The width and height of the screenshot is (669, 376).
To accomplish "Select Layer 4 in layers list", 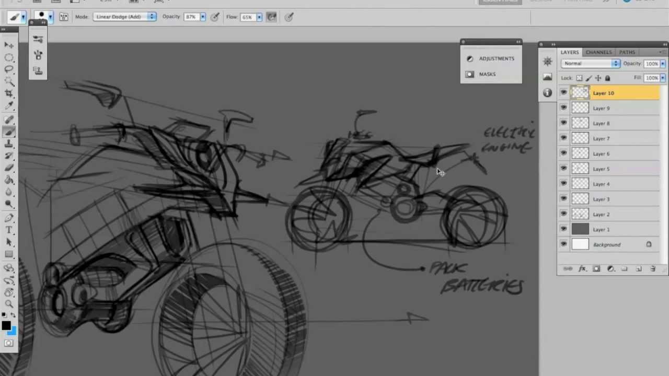I will [x=609, y=184].
